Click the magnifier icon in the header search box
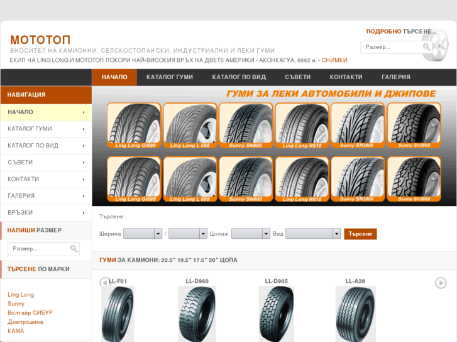 pyautogui.click(x=426, y=47)
